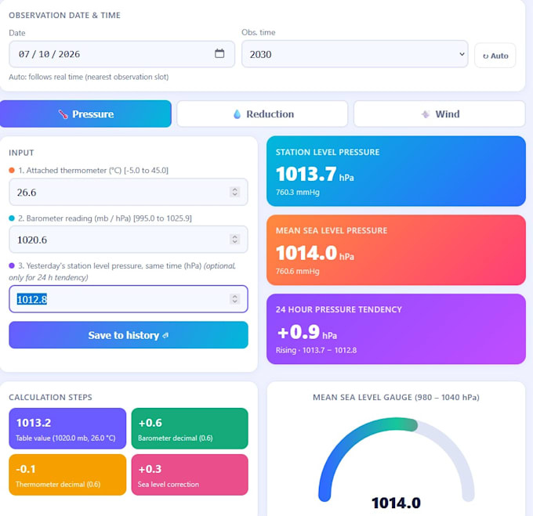The image size is (533, 516).
Task: Expand the Obs. time dropdown showing 2030
Action: coord(355,54)
